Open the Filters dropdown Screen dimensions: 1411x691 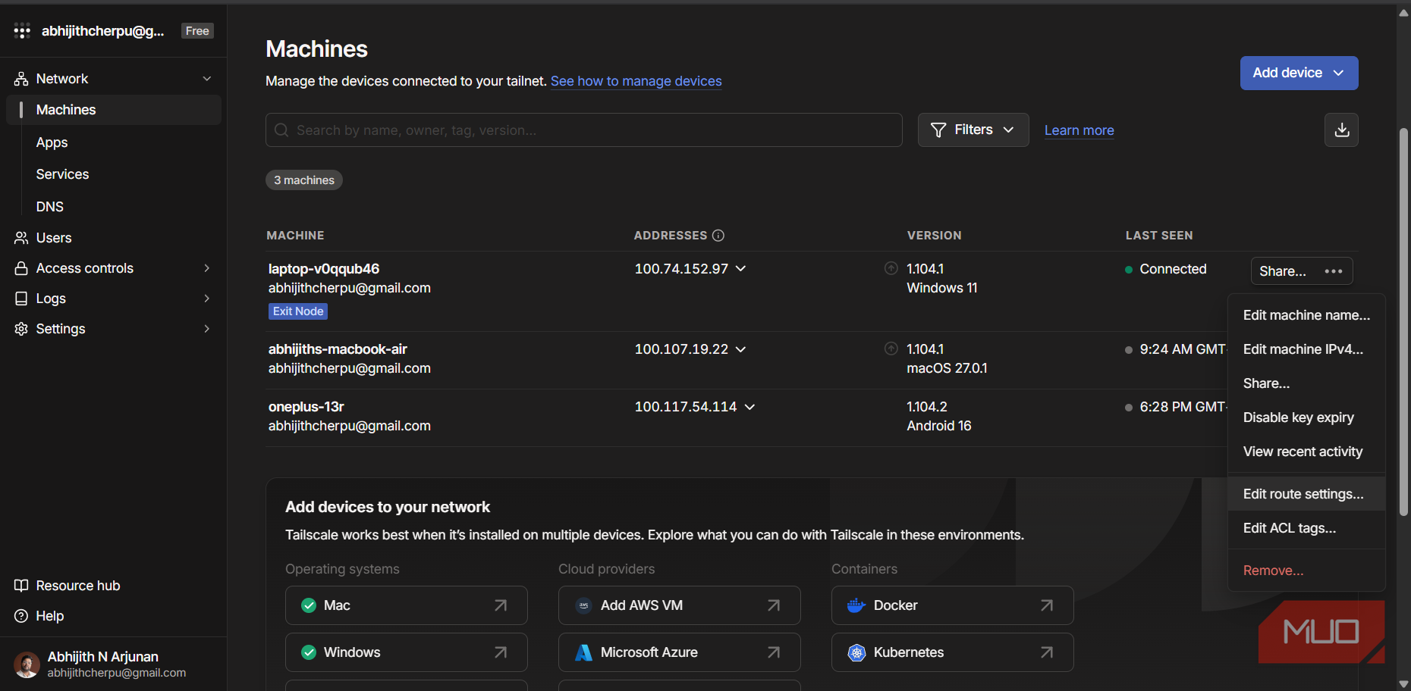pos(973,130)
